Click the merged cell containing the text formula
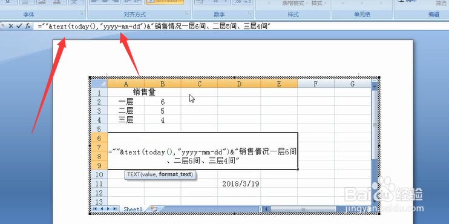449x224 pixels. click(x=203, y=151)
